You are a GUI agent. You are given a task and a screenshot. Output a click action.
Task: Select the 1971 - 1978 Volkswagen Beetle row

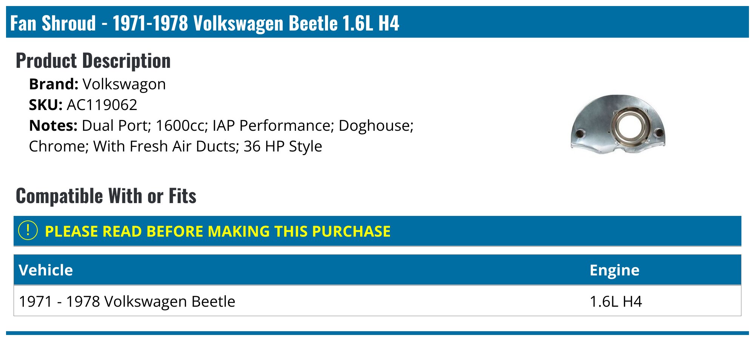click(127, 301)
